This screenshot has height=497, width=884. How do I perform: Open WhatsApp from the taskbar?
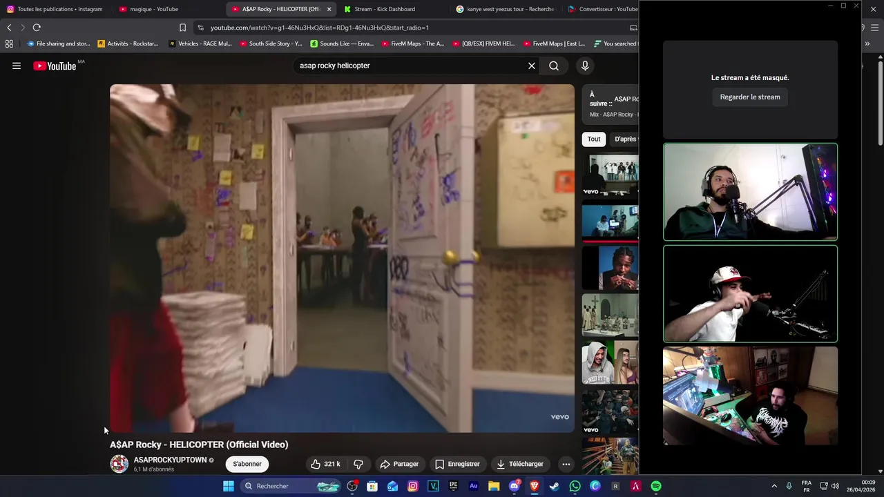point(575,486)
